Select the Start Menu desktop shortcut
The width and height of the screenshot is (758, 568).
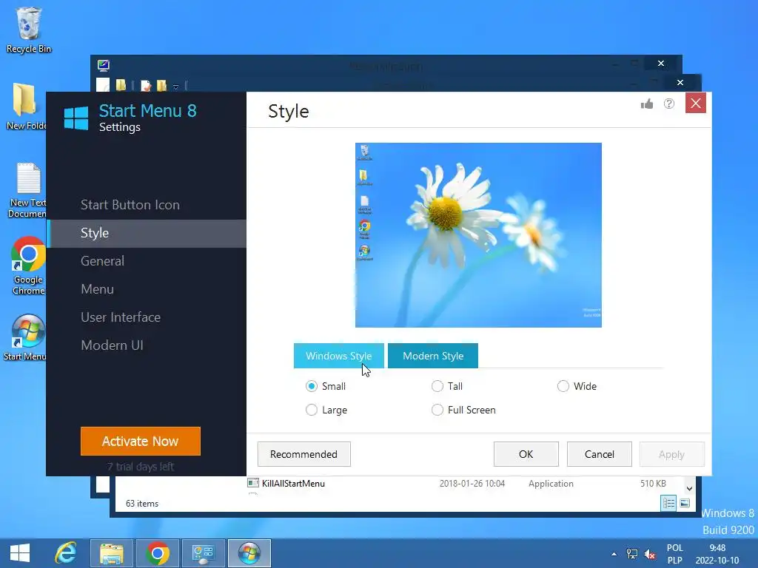26,337
